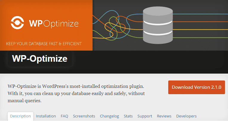The height and width of the screenshot is (121, 228).
Task: Open the Reviews tab
Action: pyautogui.click(x=164, y=116)
